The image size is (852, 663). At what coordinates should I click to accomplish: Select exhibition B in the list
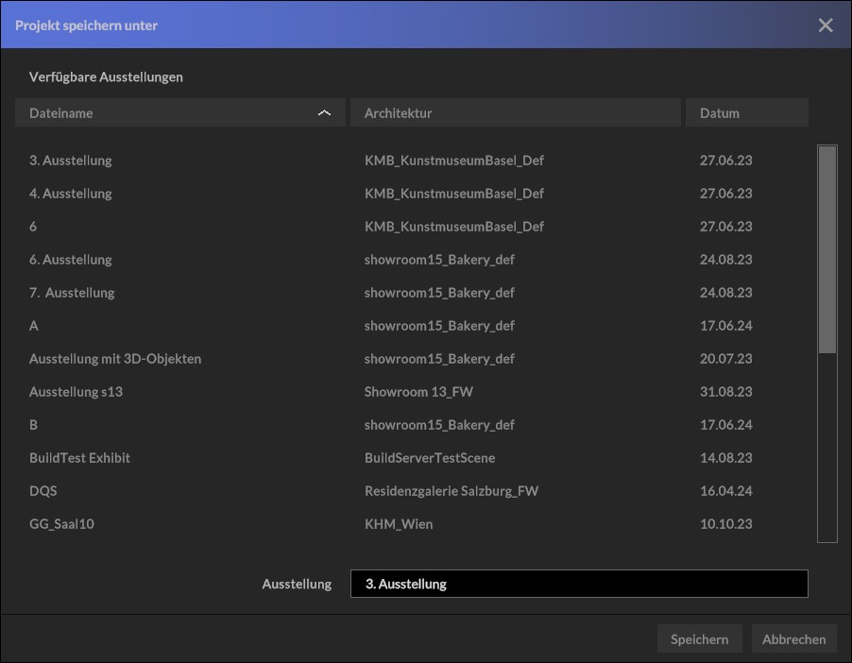412,425
